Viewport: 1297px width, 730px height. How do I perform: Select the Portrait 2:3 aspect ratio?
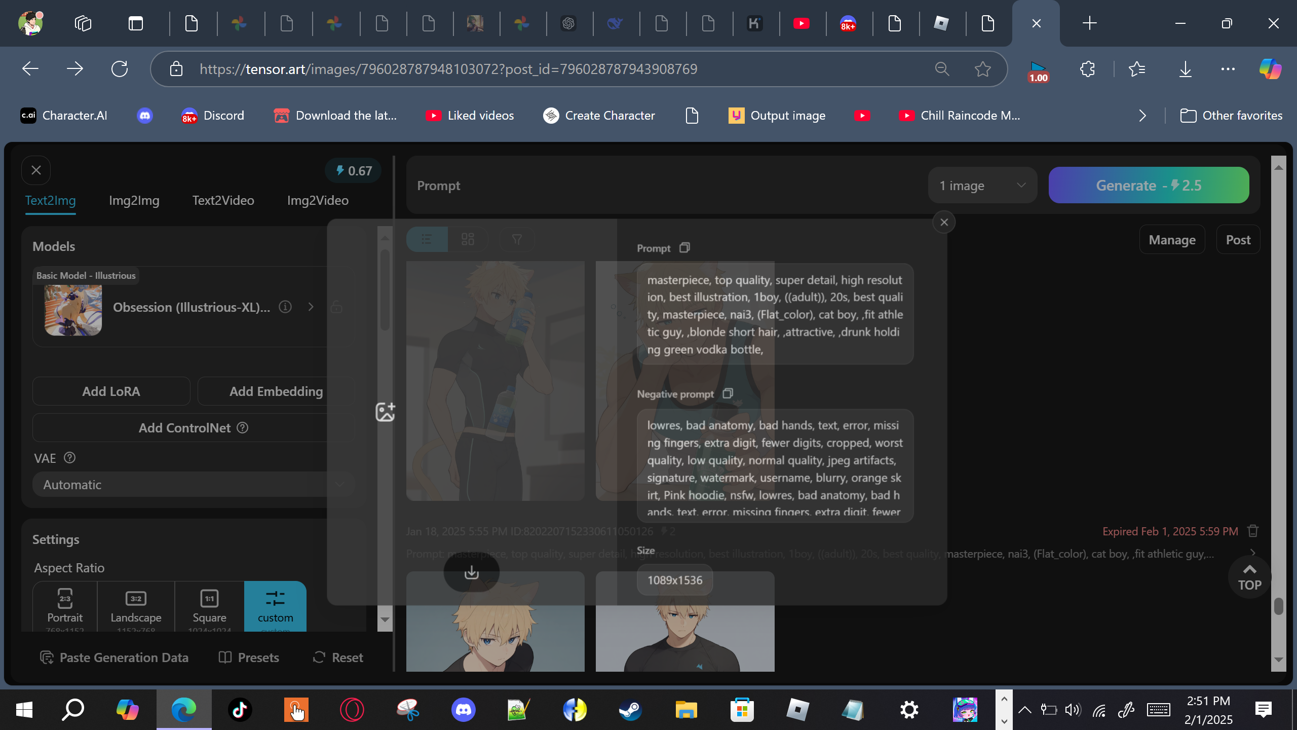pyautogui.click(x=65, y=606)
